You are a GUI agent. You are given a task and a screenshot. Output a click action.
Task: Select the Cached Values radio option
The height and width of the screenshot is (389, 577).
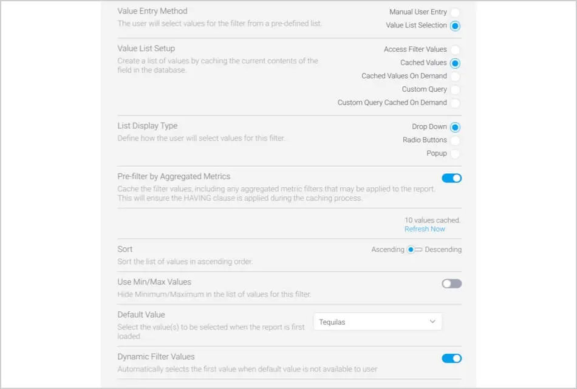(x=455, y=63)
